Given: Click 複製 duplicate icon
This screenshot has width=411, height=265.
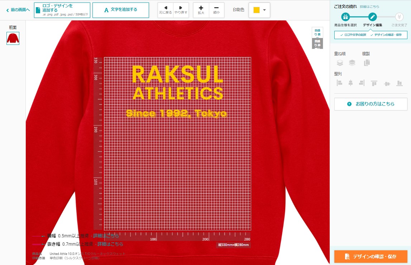Looking at the screenshot, I should (x=367, y=63).
